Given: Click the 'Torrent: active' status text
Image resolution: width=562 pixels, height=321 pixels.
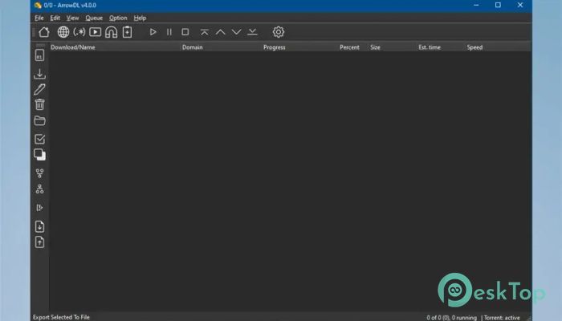Looking at the screenshot, I should pyautogui.click(x=502, y=318).
